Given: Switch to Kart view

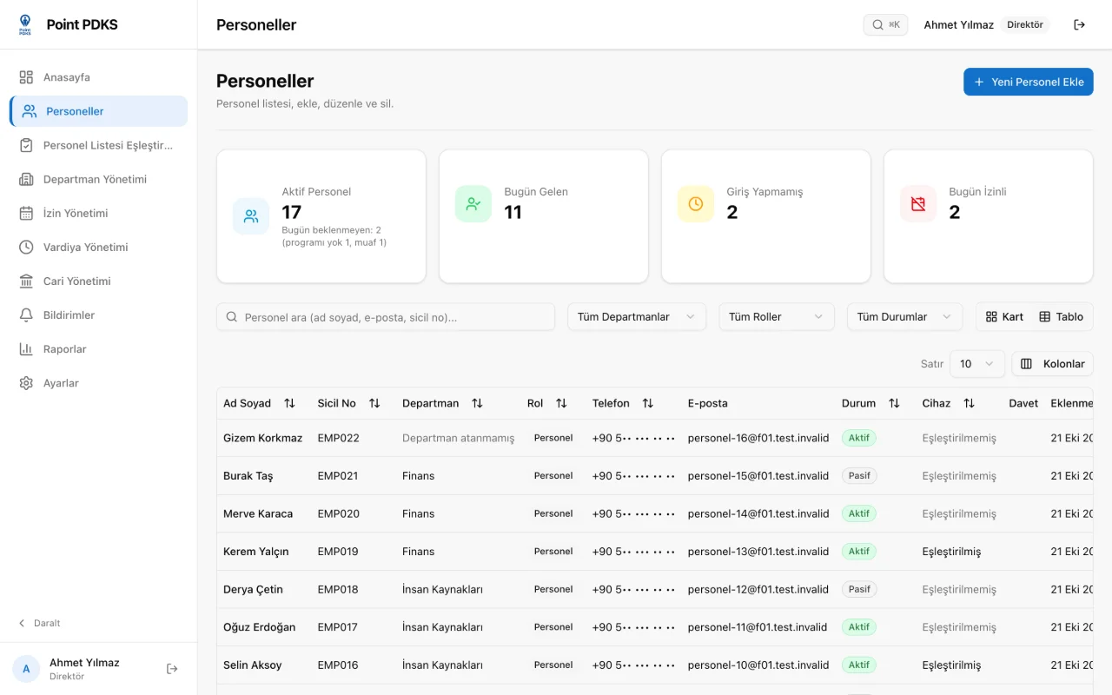Looking at the screenshot, I should coord(1004,317).
